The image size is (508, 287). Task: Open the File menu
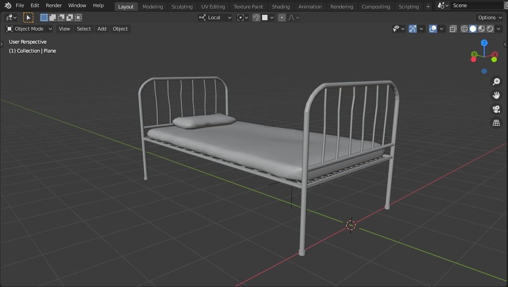coord(20,5)
